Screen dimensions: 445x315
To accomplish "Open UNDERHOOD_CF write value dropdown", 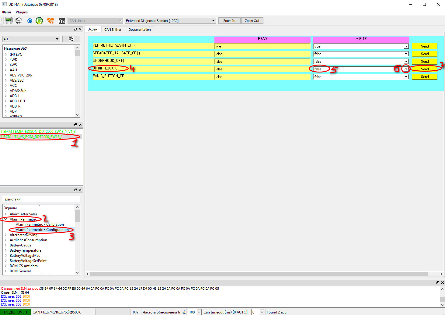I will [406, 62].
